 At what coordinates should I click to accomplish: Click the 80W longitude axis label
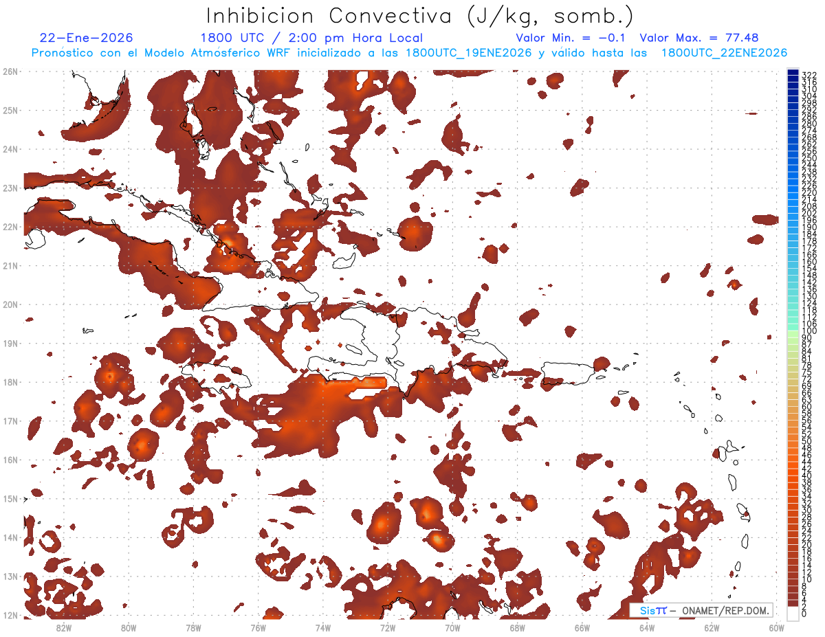(129, 627)
